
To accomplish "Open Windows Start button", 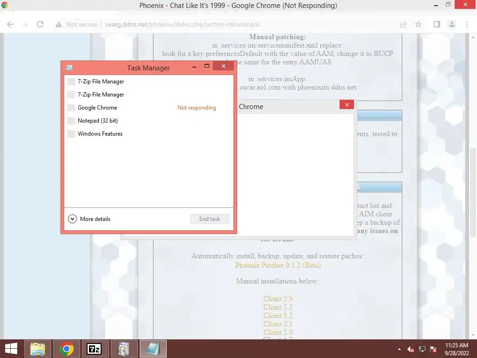I will (11, 349).
